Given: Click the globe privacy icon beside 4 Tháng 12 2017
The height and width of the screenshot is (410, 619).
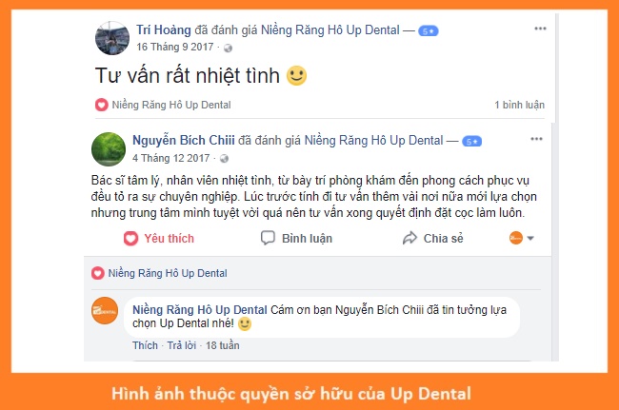Looking at the screenshot, I should (x=224, y=159).
